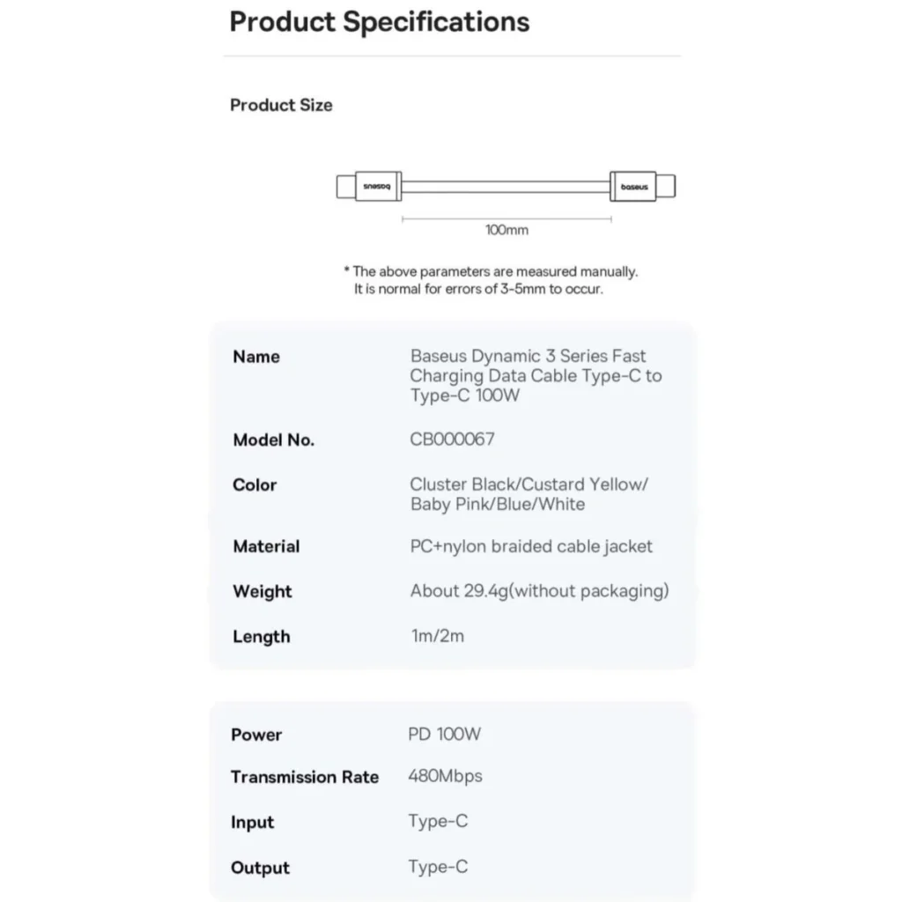Click the right USB-C plug tip

[666, 187]
